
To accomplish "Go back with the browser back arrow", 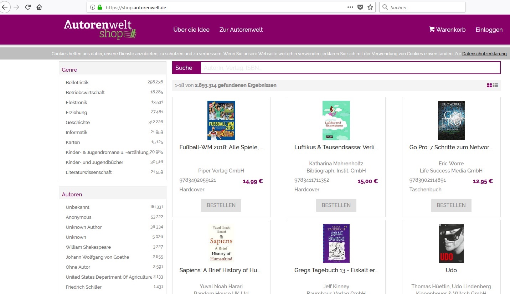I will click(5, 7).
